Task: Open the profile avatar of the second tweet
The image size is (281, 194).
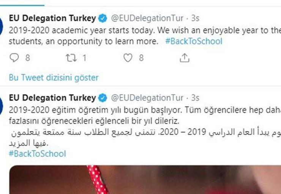Action: click(x=2, y=106)
